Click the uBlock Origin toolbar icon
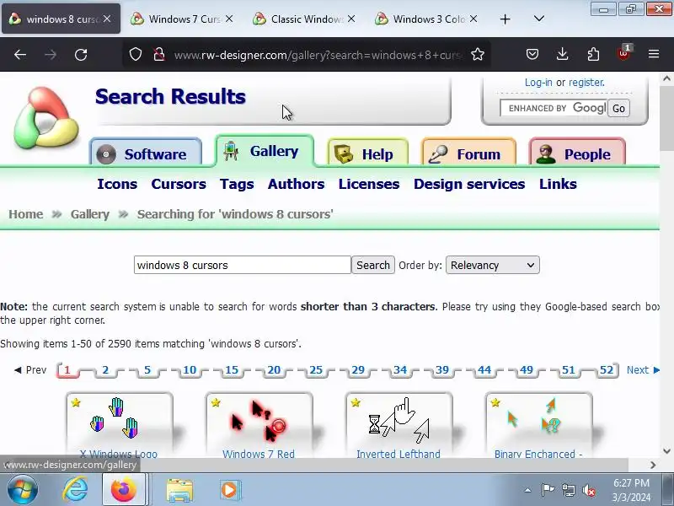 (623, 53)
